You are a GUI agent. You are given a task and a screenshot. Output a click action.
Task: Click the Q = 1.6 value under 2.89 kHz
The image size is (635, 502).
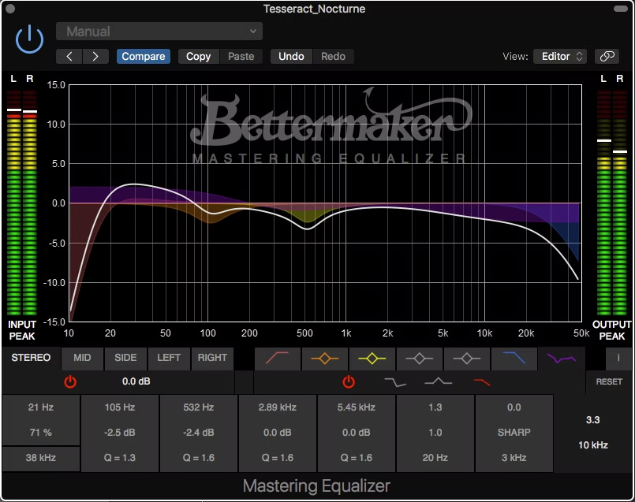pyautogui.click(x=278, y=458)
